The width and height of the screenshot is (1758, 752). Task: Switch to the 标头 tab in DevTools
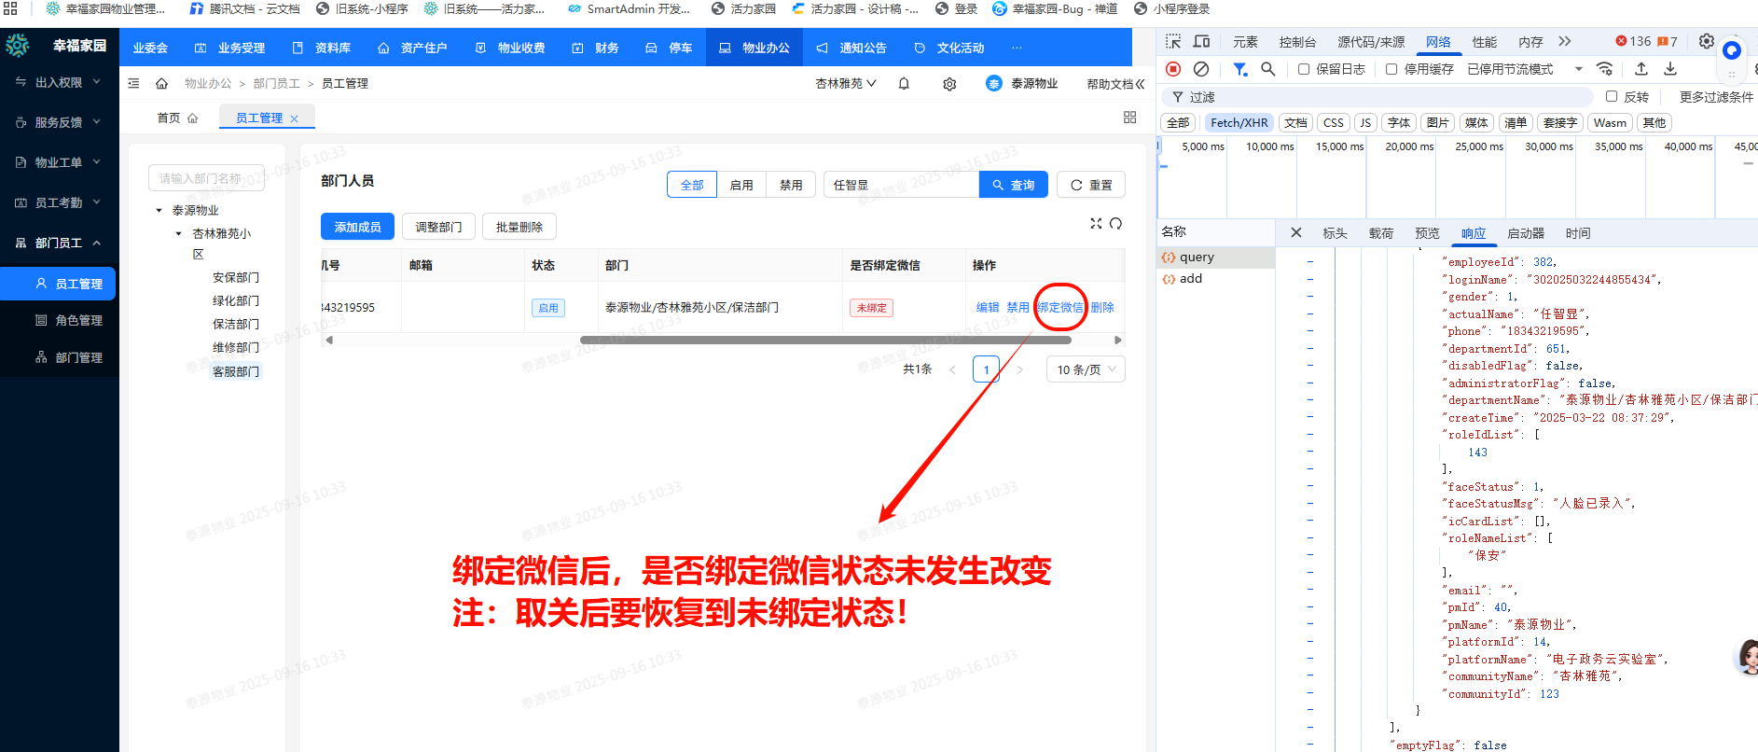click(1335, 233)
